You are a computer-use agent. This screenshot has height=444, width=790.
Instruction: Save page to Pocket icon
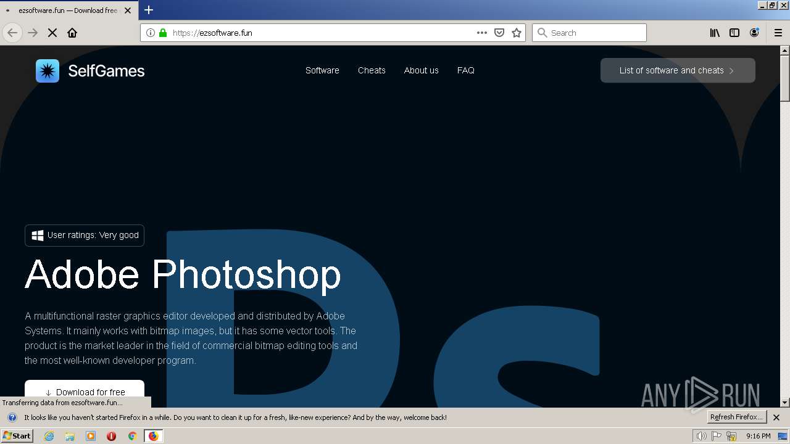[499, 33]
